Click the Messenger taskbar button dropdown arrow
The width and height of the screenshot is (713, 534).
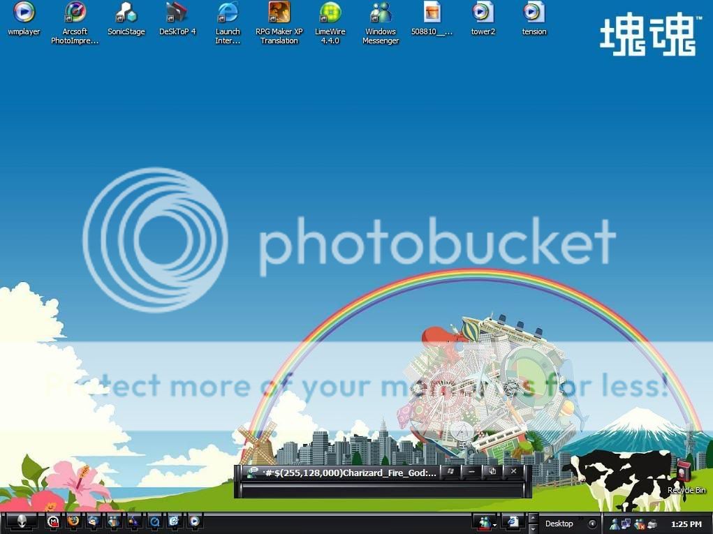click(x=494, y=524)
